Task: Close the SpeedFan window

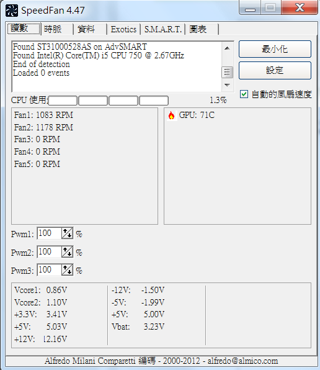Action: coord(300,7)
